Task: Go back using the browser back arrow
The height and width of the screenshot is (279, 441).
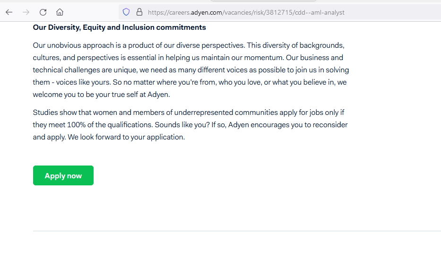Action: click(x=9, y=12)
